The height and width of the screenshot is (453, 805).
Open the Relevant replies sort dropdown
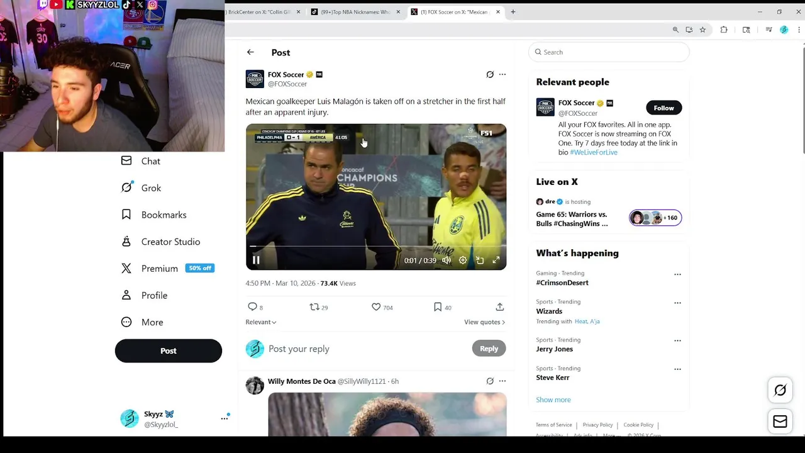261,322
